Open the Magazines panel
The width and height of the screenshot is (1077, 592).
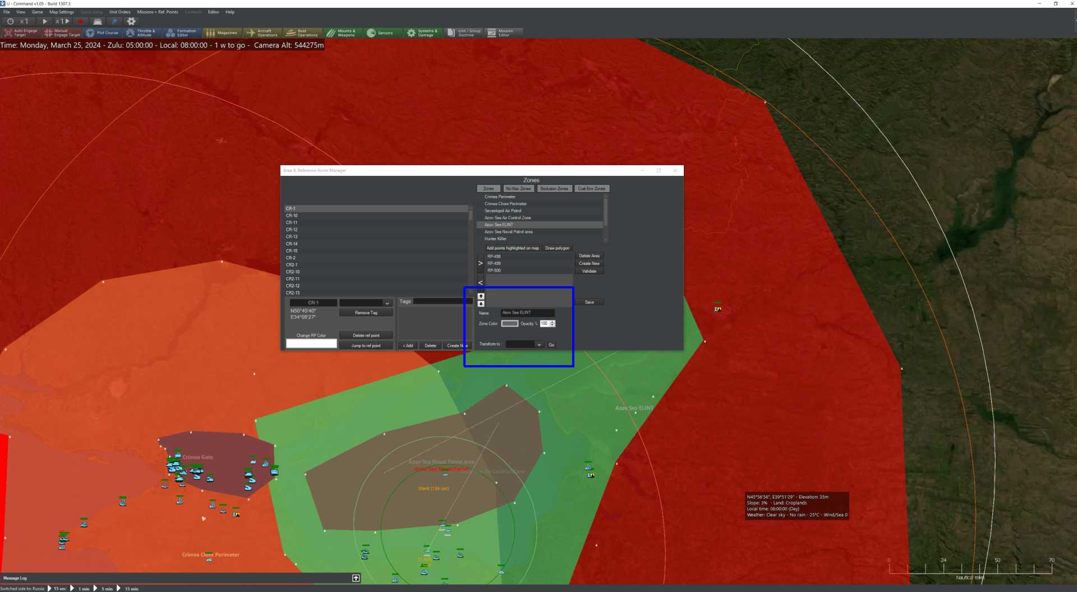click(x=222, y=33)
